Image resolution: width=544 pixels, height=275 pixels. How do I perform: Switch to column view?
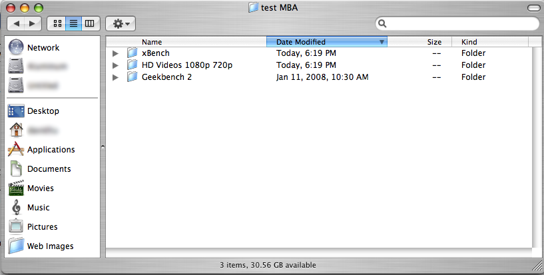coord(89,23)
